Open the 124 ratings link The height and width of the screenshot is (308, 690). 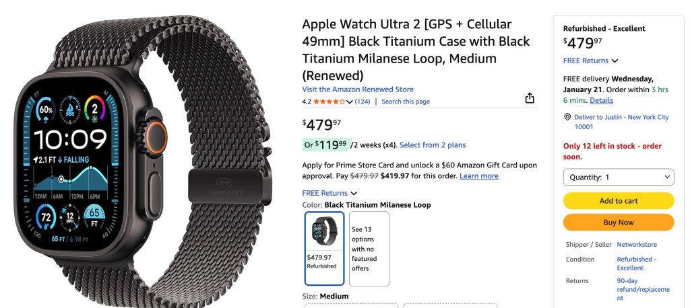pos(363,102)
